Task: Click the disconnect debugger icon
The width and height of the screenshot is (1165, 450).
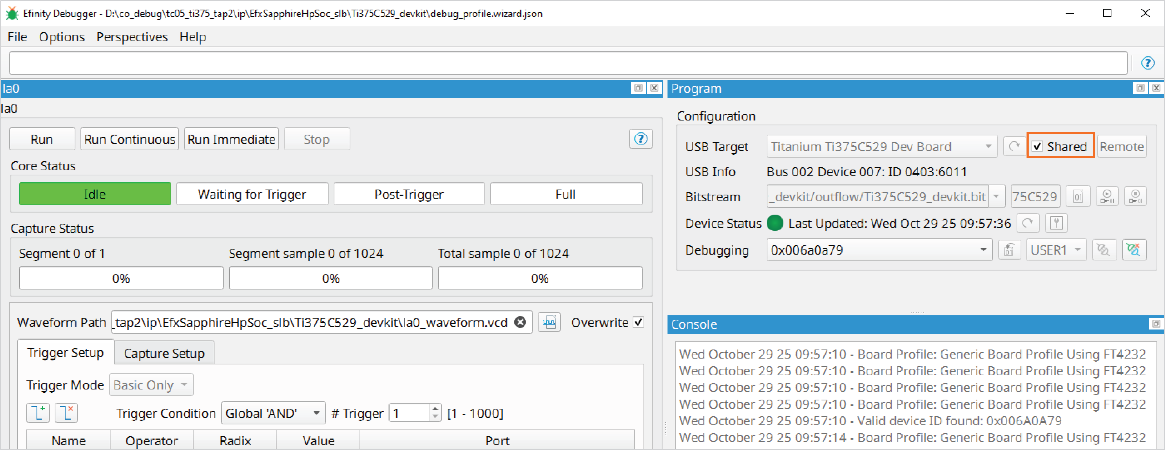Action: click(x=1134, y=250)
